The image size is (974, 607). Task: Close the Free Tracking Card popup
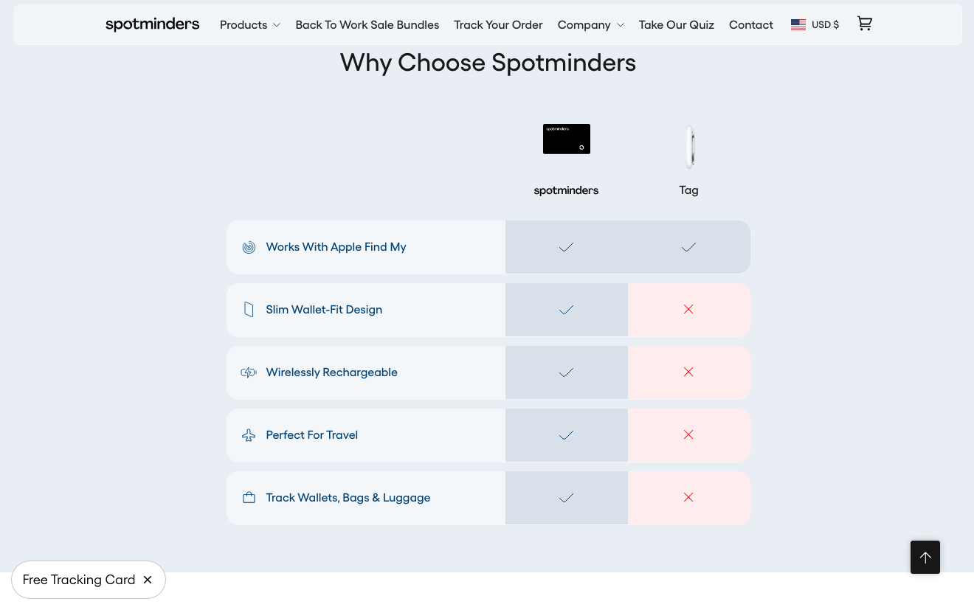tap(148, 580)
